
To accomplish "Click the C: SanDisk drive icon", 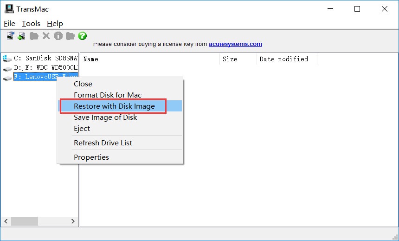I will pos(7,59).
